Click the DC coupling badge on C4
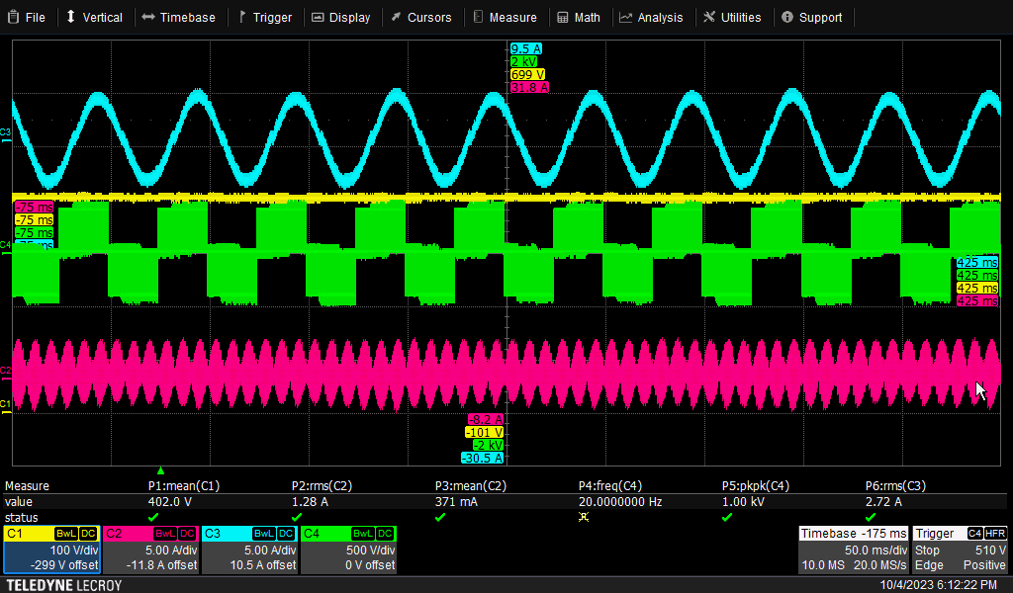1013x593 pixels. pyautogui.click(x=385, y=534)
